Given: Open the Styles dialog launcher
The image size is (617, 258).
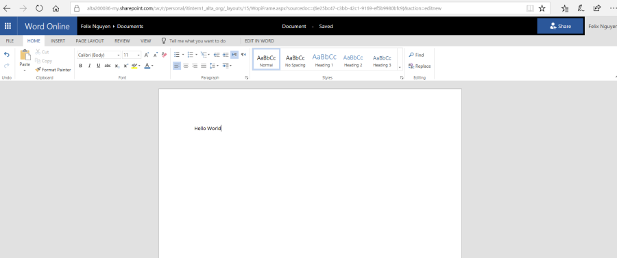Looking at the screenshot, I should point(402,78).
